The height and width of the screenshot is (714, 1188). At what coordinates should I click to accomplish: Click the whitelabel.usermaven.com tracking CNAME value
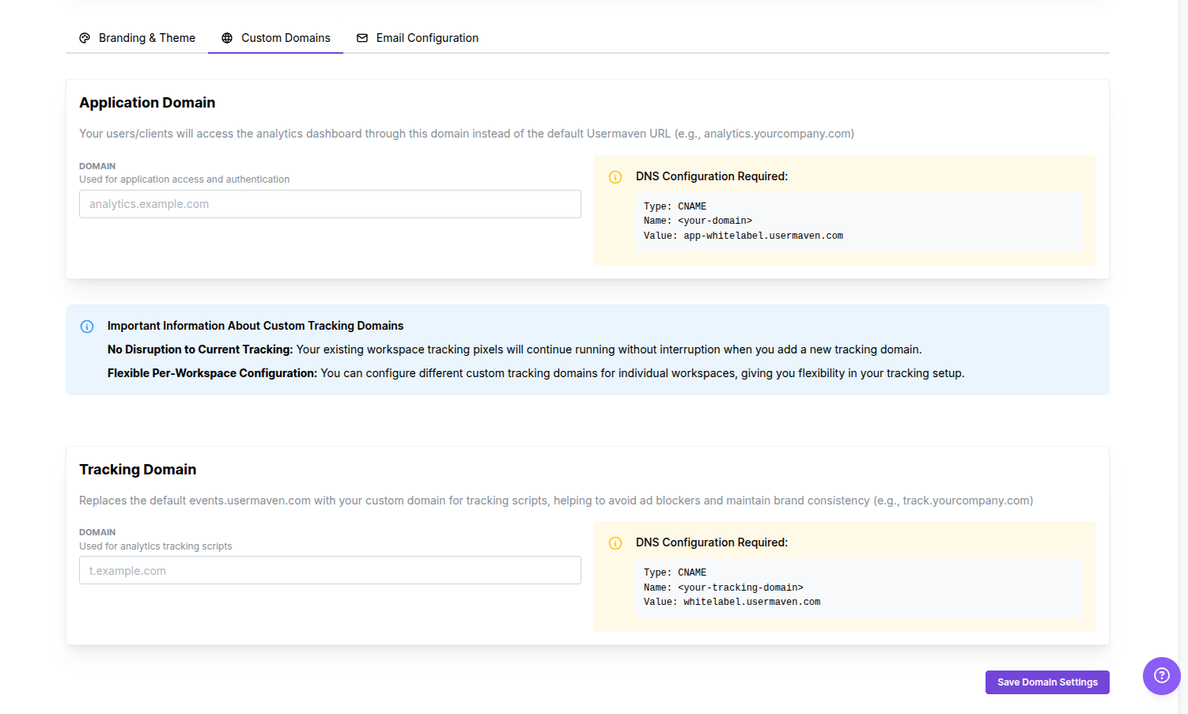(751, 602)
